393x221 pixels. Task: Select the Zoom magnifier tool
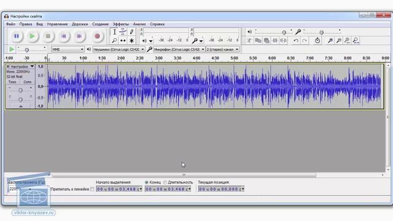pyautogui.click(x=115, y=41)
